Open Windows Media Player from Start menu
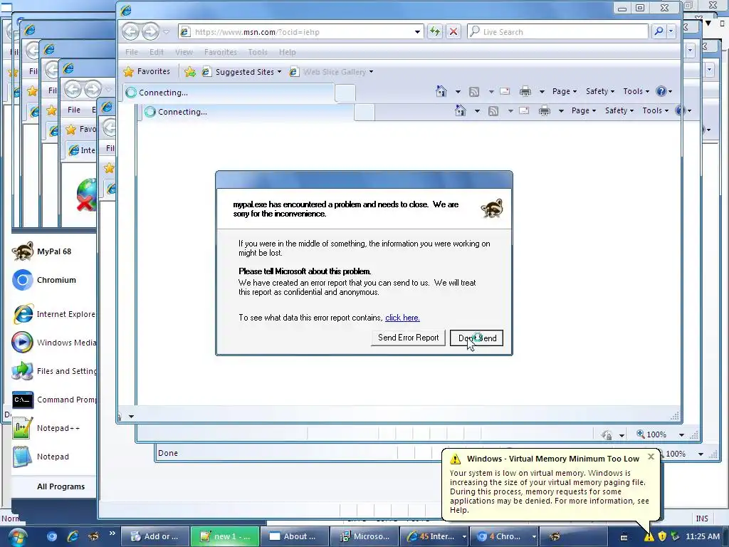This screenshot has height=547, width=729. point(53,343)
